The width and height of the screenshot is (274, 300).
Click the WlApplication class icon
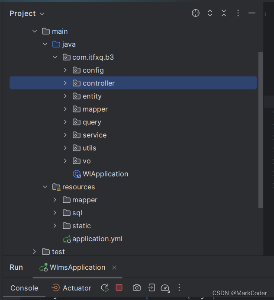click(77, 174)
